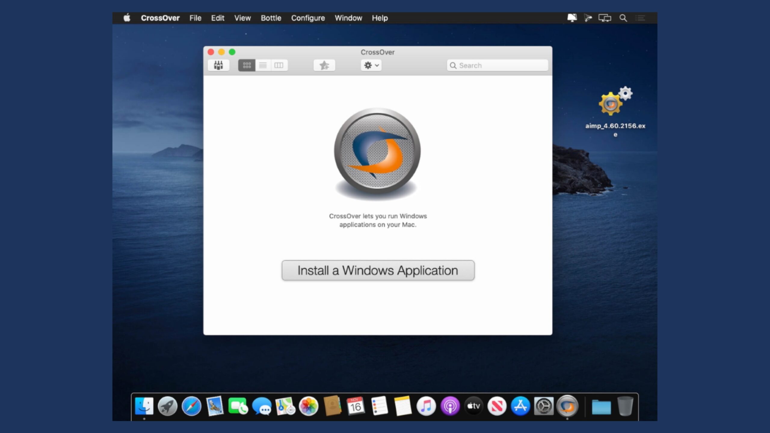Open the Window menu

(348, 18)
